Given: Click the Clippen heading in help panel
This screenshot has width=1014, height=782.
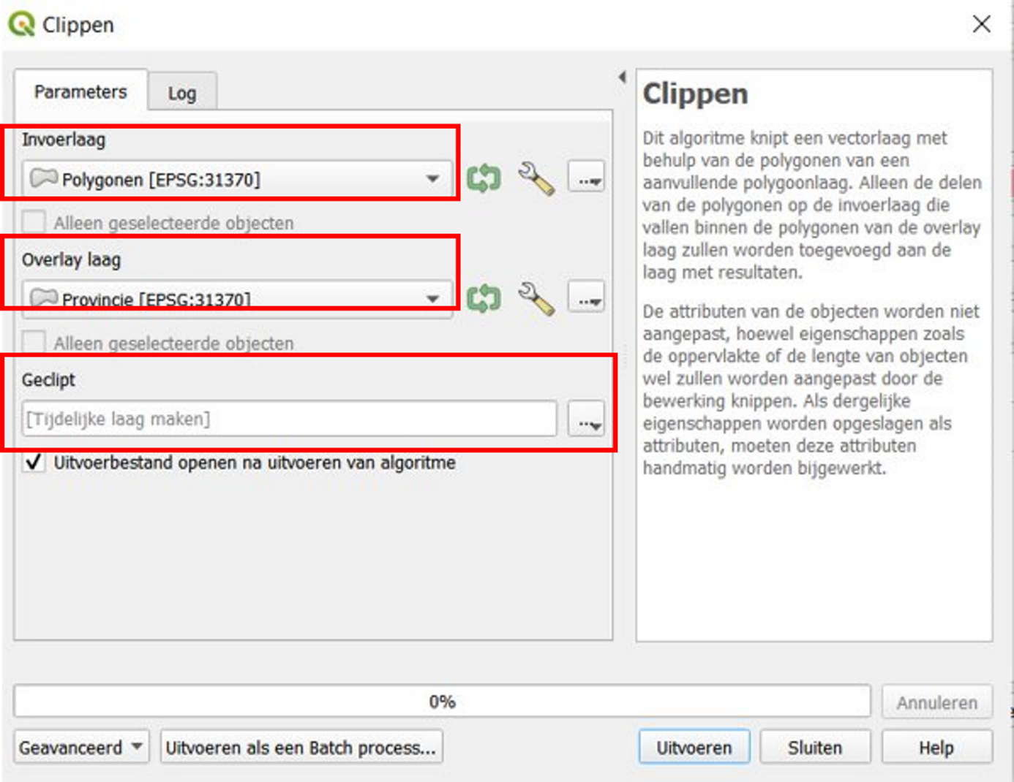Looking at the screenshot, I should coord(695,94).
